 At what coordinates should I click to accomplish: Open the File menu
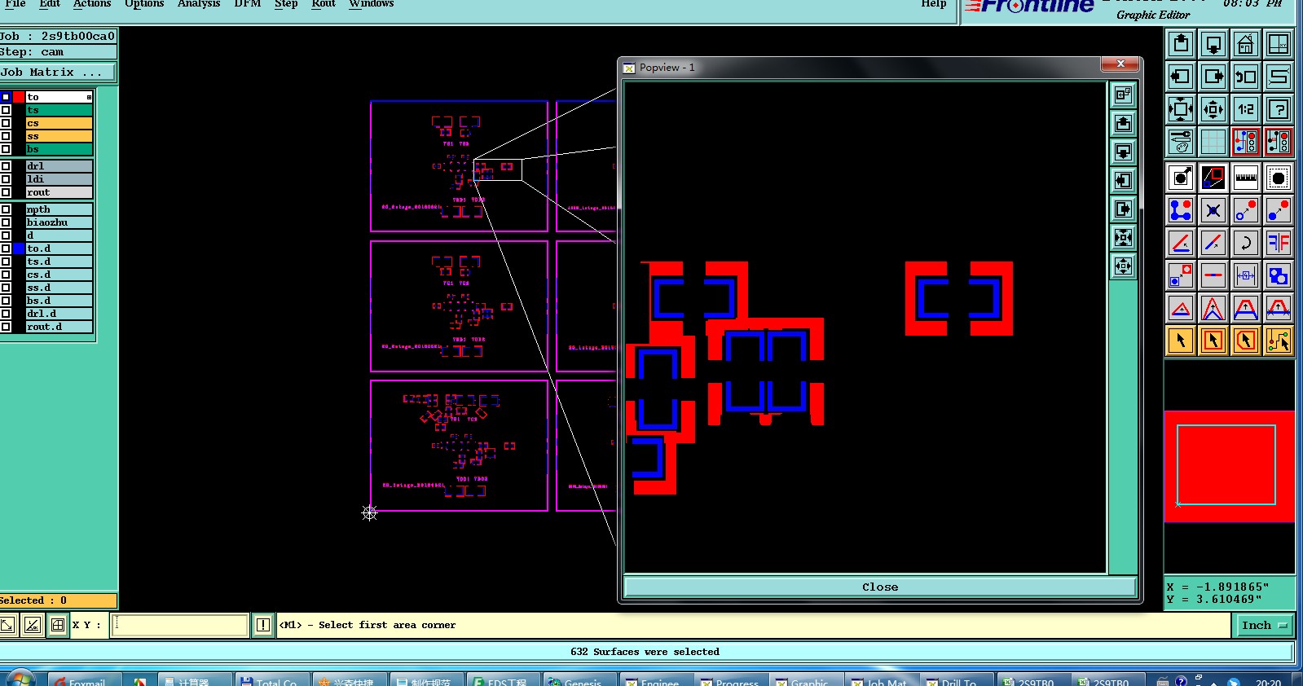pyautogui.click(x=15, y=4)
